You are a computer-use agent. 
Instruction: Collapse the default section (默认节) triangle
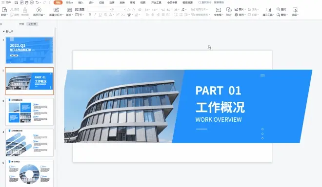(3, 31)
